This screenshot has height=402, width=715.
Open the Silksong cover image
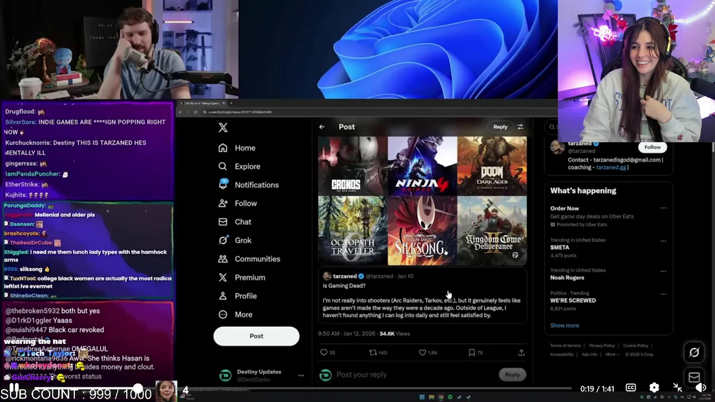pos(422,230)
